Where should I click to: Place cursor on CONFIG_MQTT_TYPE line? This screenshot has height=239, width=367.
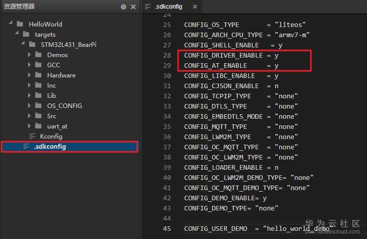(x=241, y=127)
